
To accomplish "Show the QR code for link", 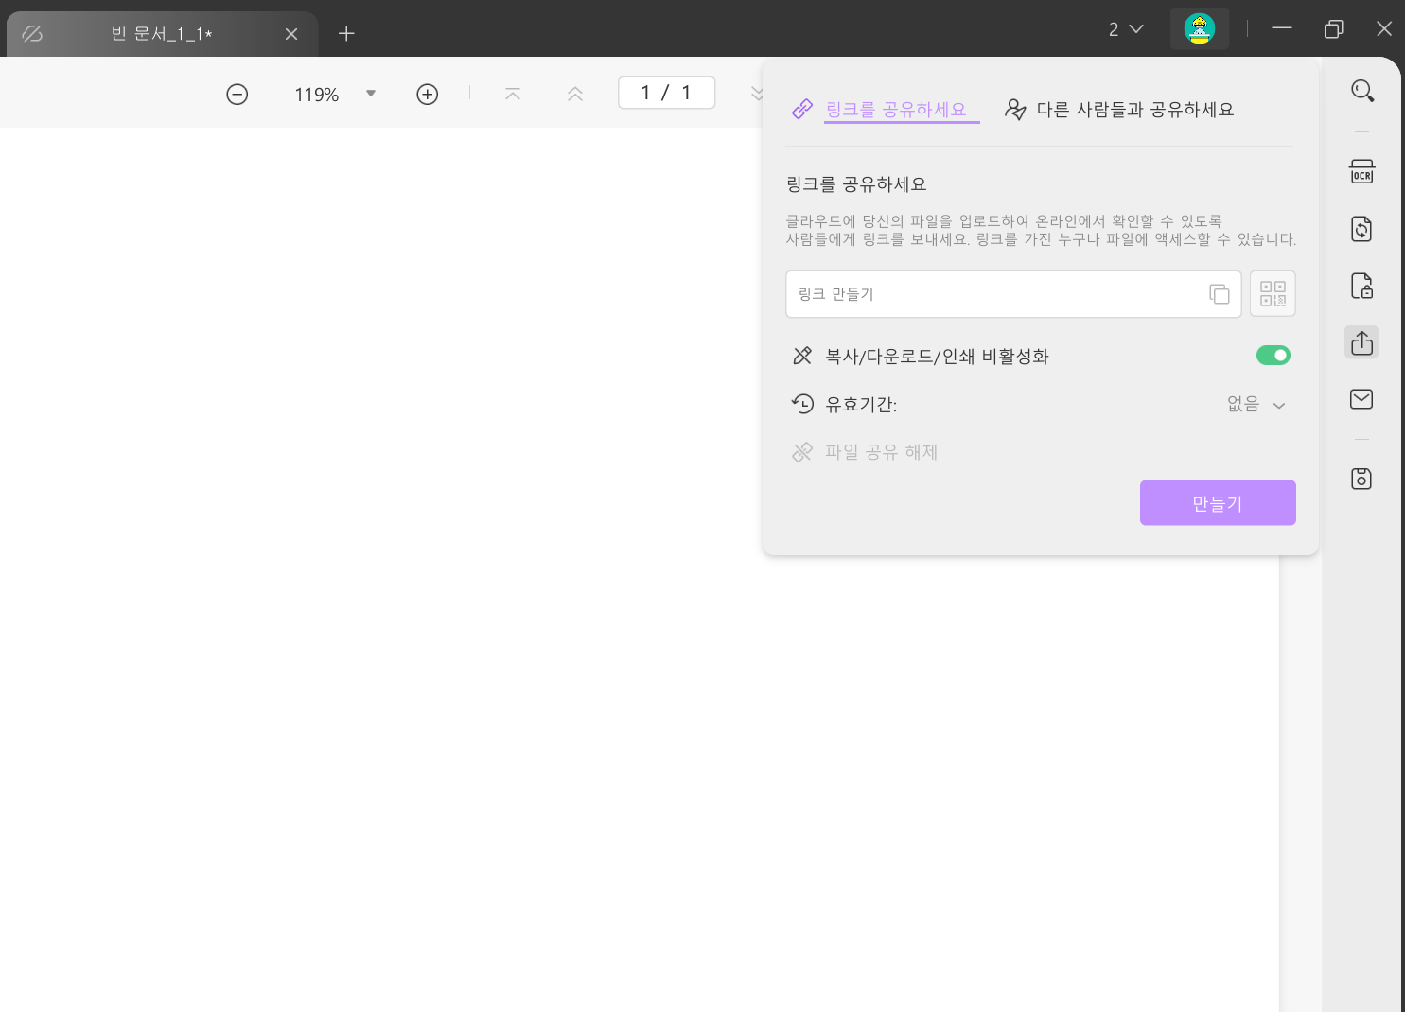I will click(1273, 294).
